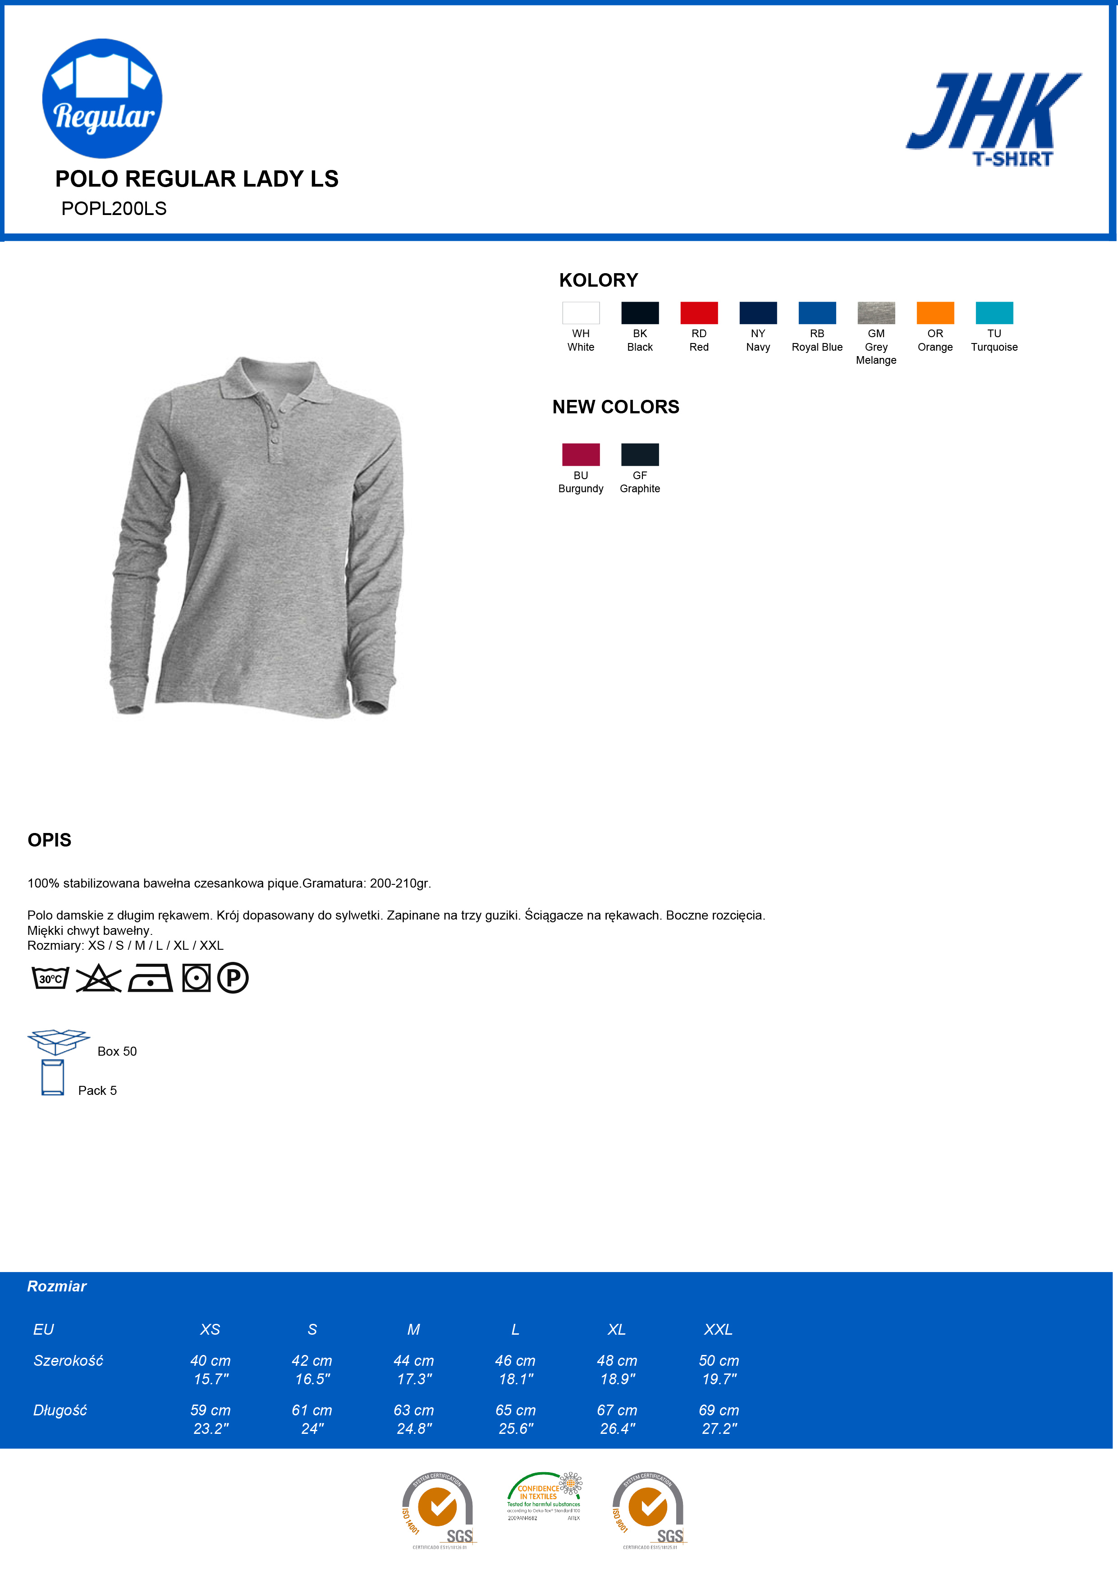1118x1579 pixels.
Task: Select the Burgundy new color swatch
Action: tap(581, 455)
